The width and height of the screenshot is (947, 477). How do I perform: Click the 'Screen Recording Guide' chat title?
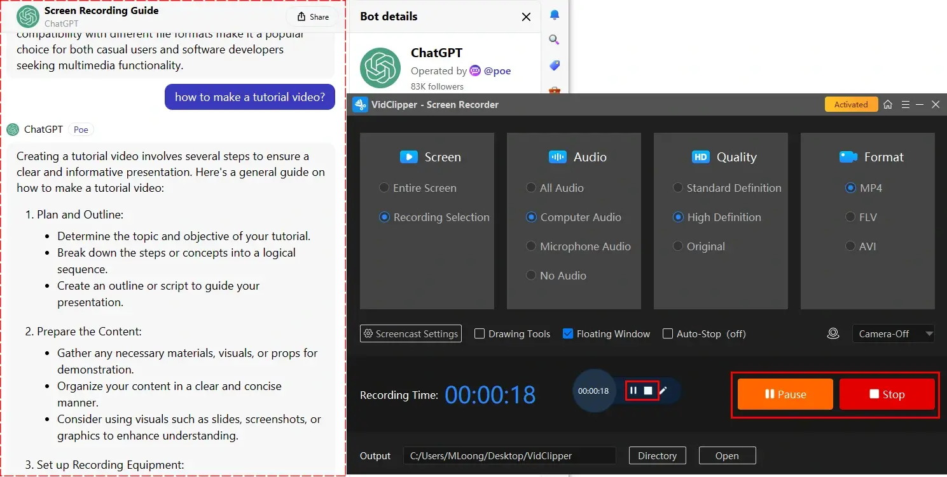click(x=102, y=11)
